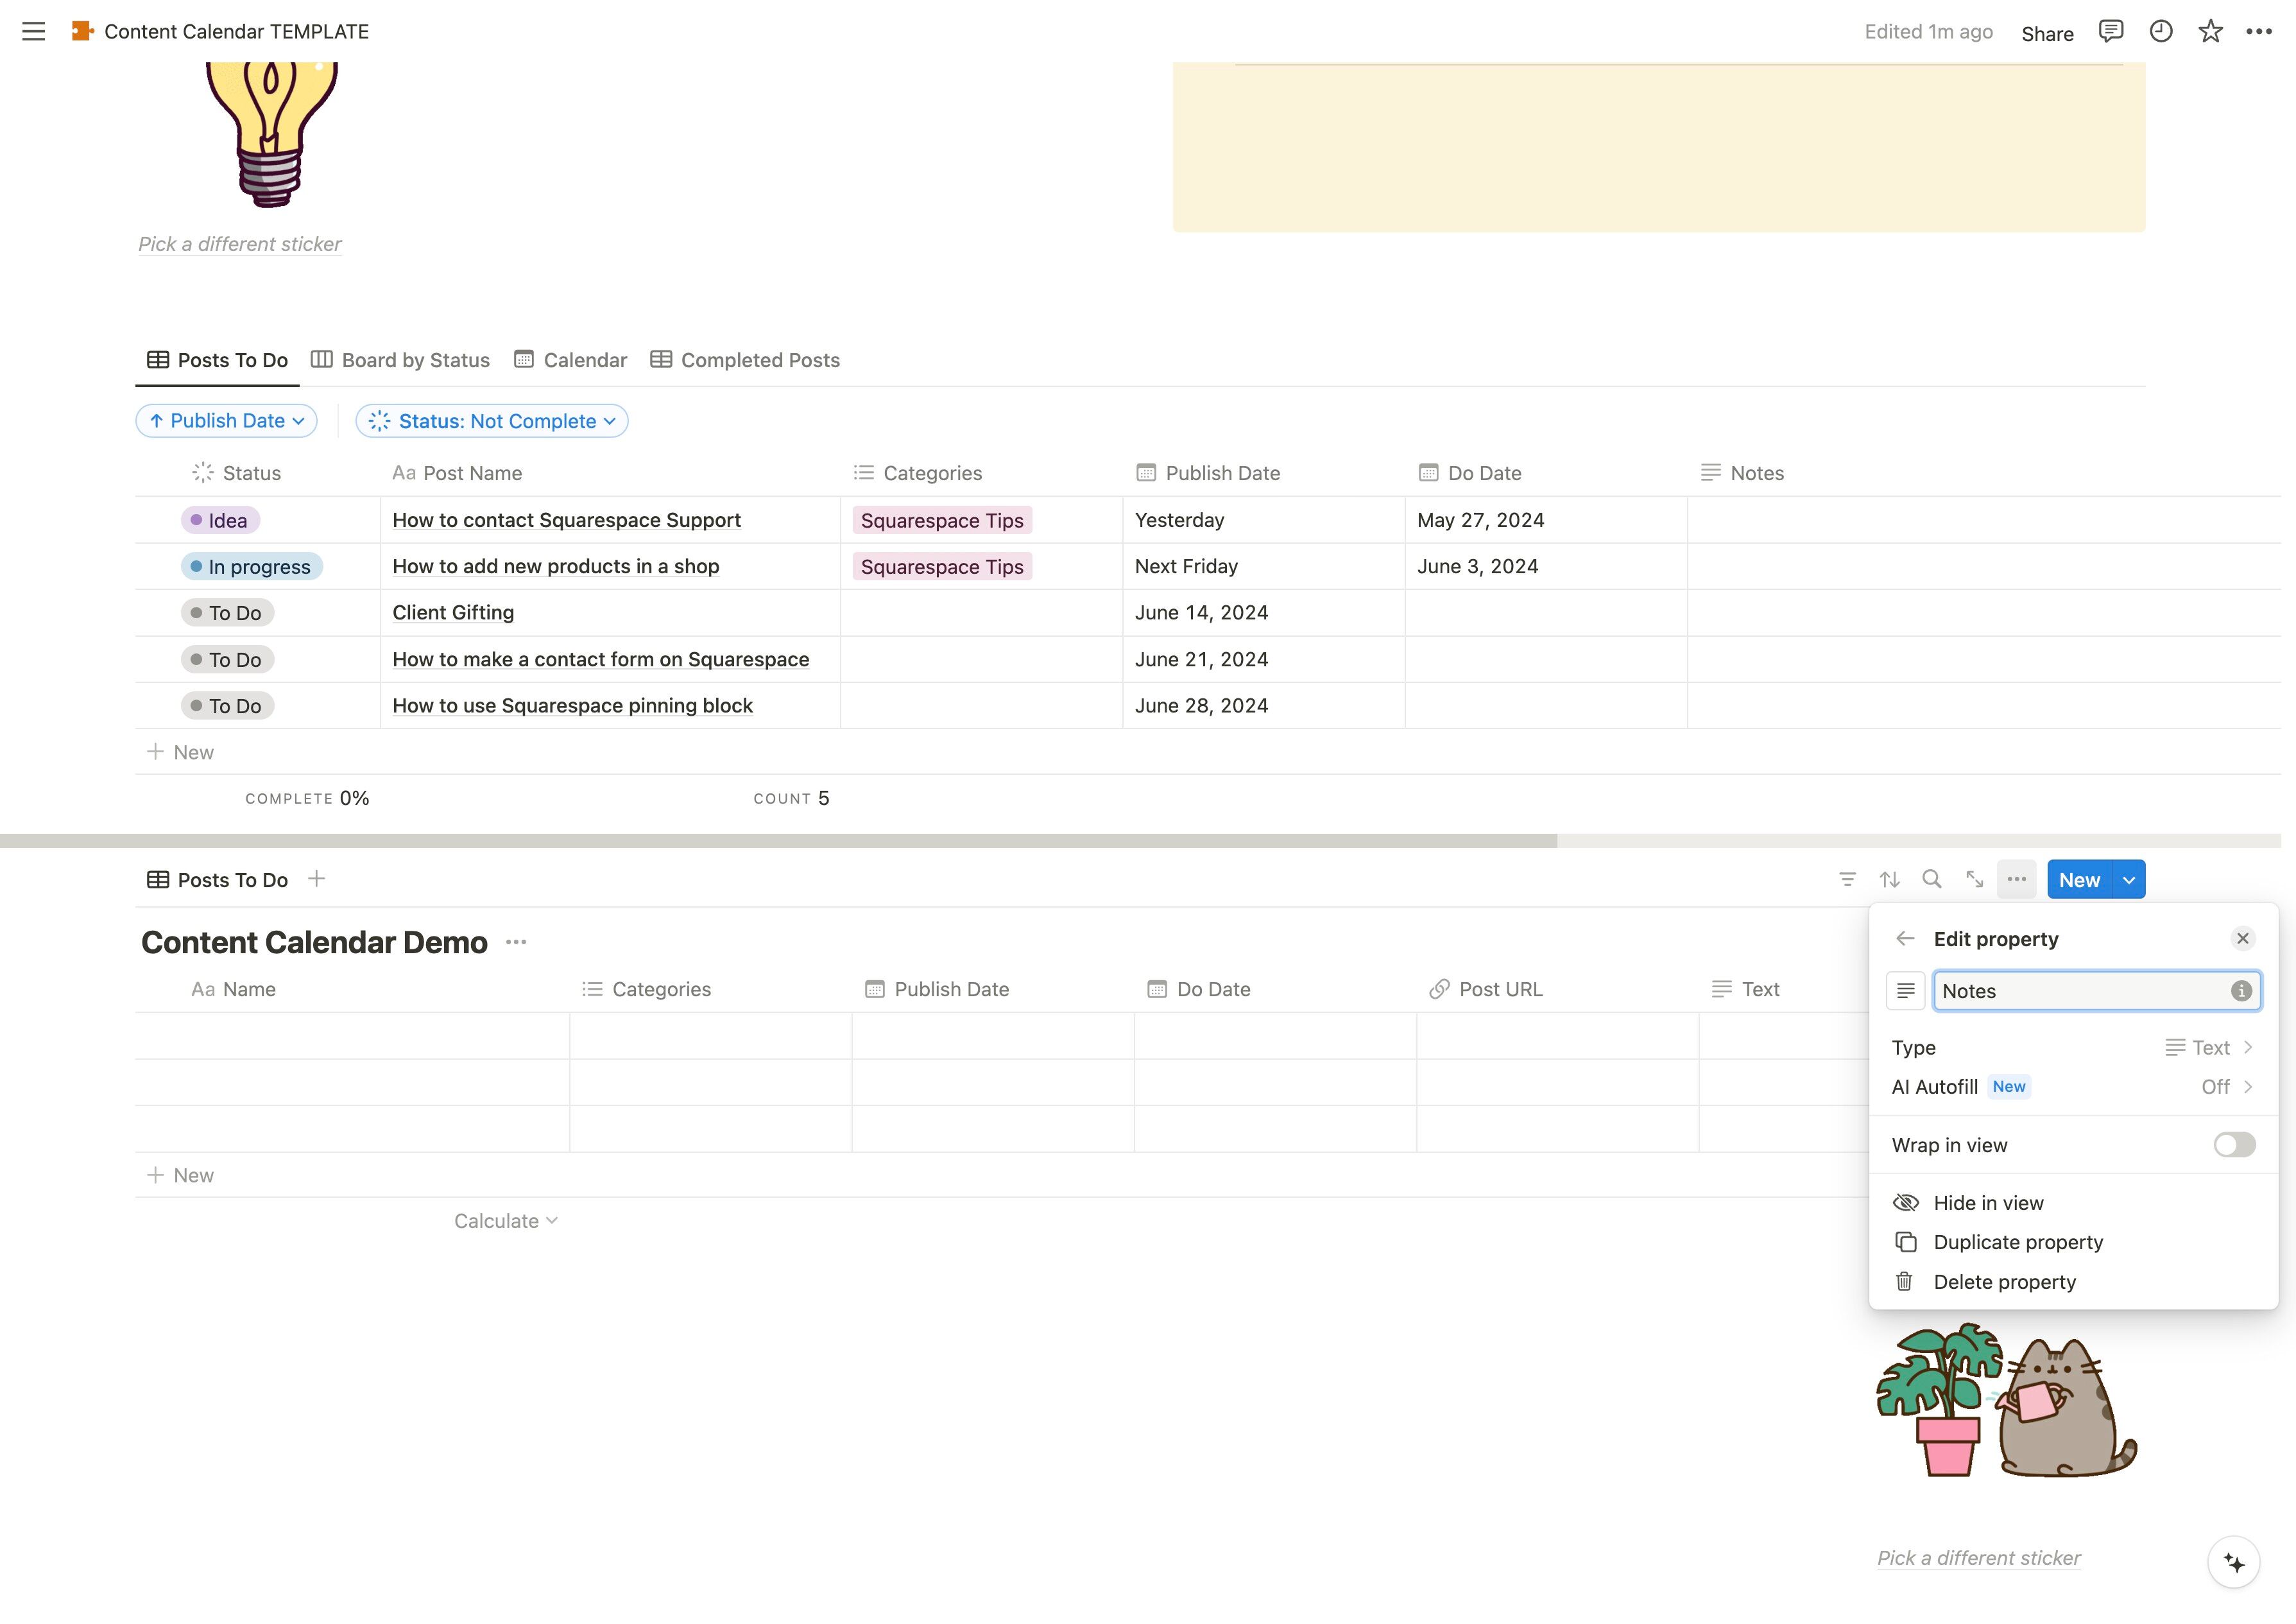Hide the Notes property in view

click(x=1988, y=1203)
